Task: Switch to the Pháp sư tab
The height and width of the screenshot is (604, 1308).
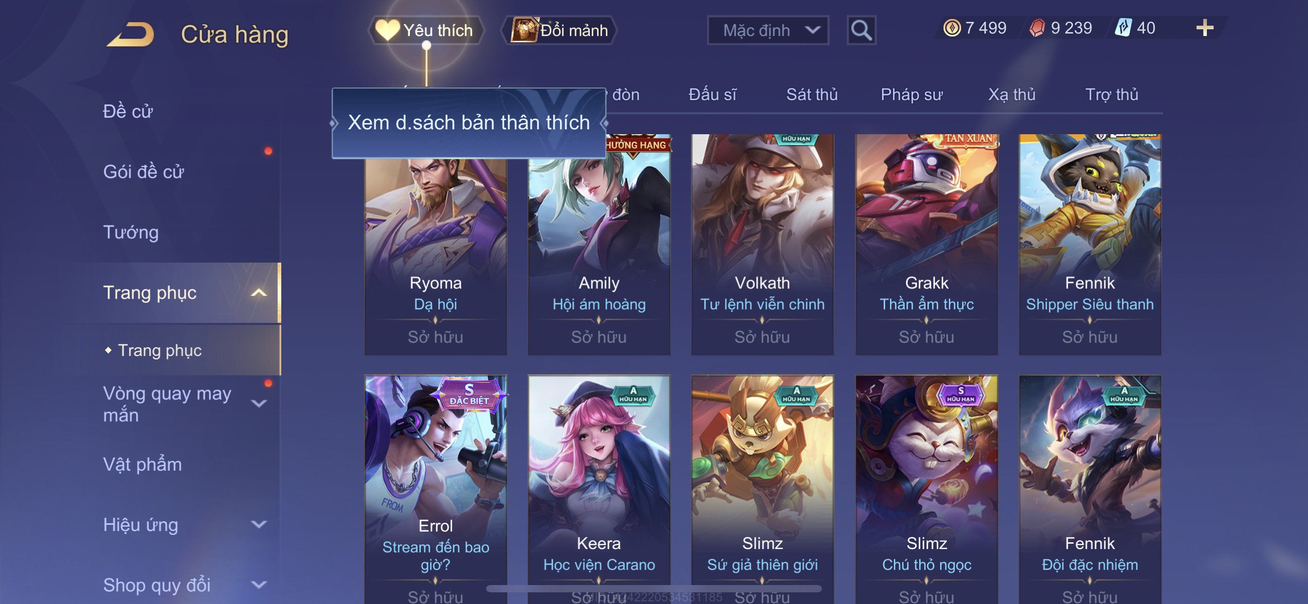Action: 911,95
